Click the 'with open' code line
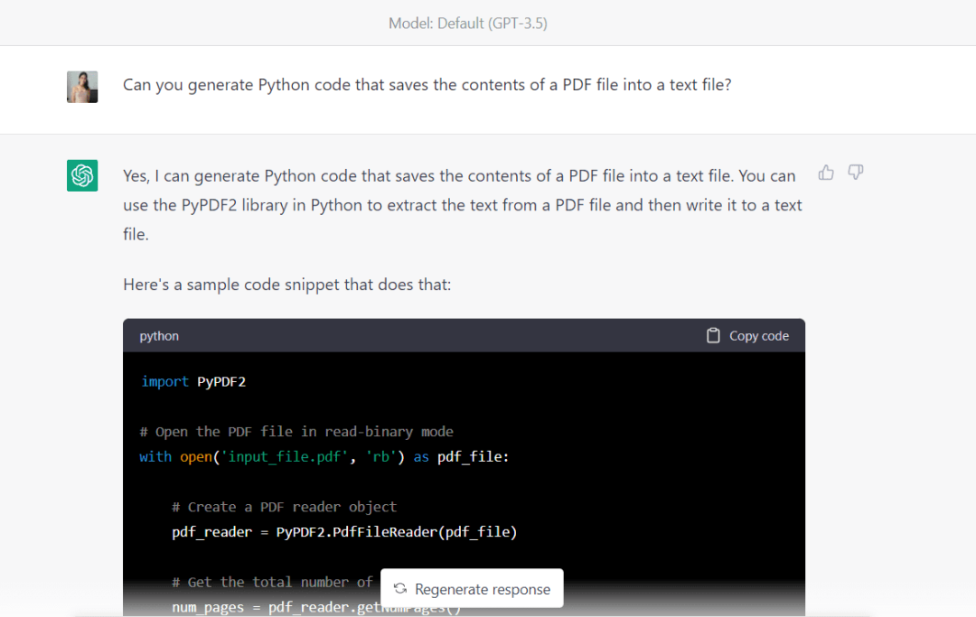This screenshot has width=976, height=617. tap(324, 457)
